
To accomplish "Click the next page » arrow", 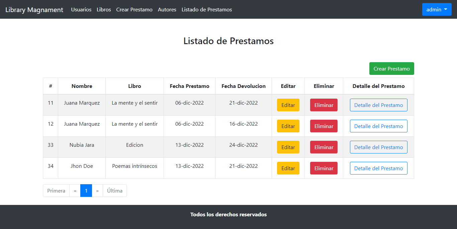I will tap(97, 191).
